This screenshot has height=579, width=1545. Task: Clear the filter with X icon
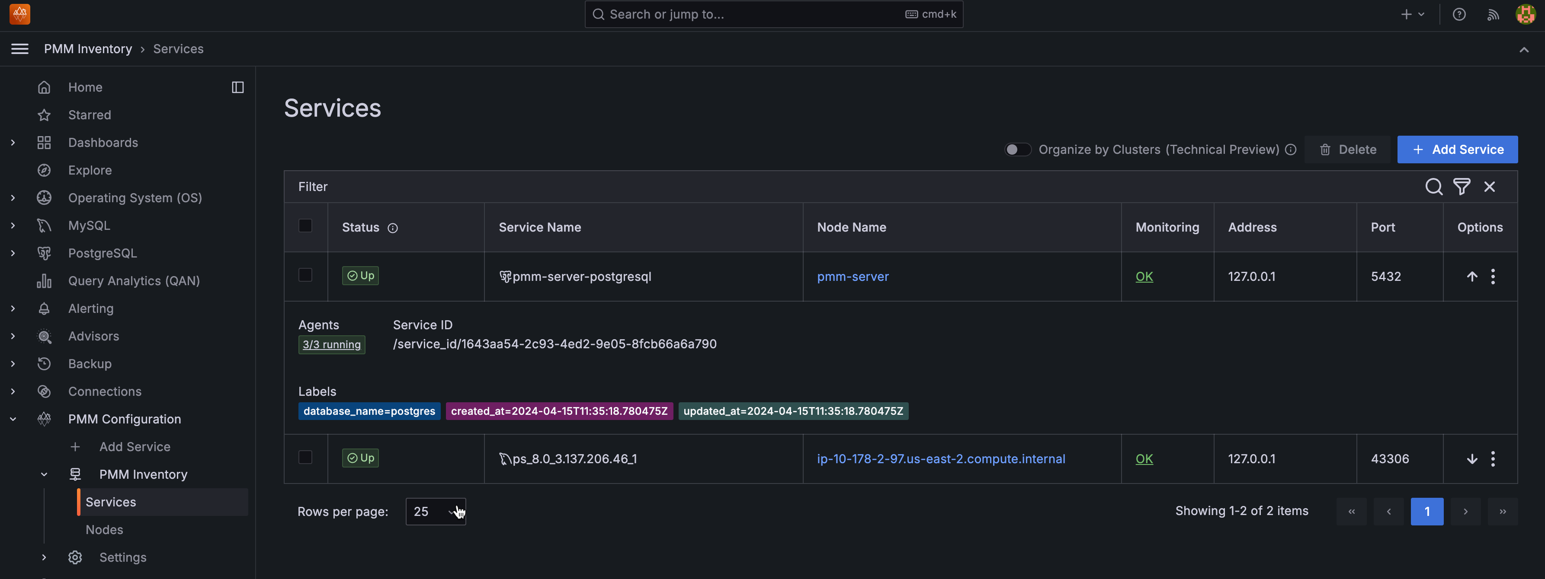1490,186
